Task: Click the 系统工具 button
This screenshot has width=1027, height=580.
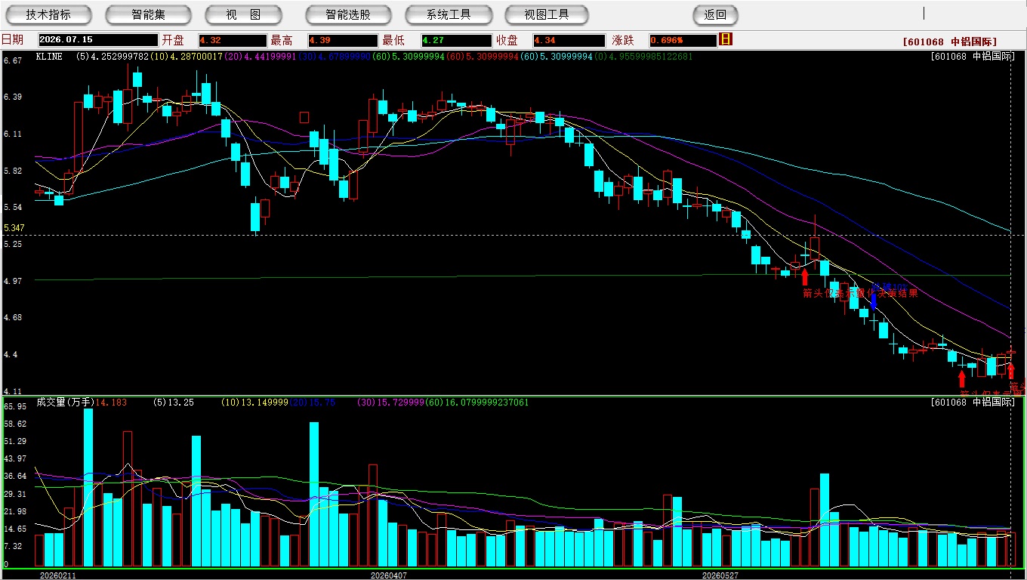Action: tap(449, 15)
